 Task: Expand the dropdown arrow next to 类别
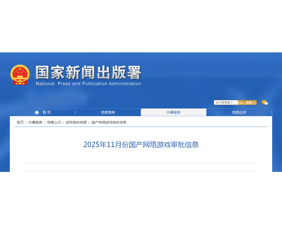tap(254, 102)
